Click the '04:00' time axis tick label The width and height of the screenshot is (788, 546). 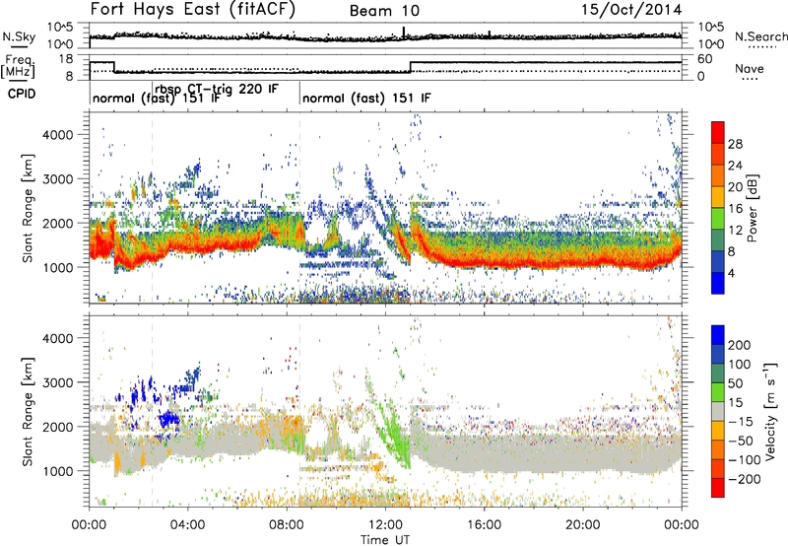[188, 525]
